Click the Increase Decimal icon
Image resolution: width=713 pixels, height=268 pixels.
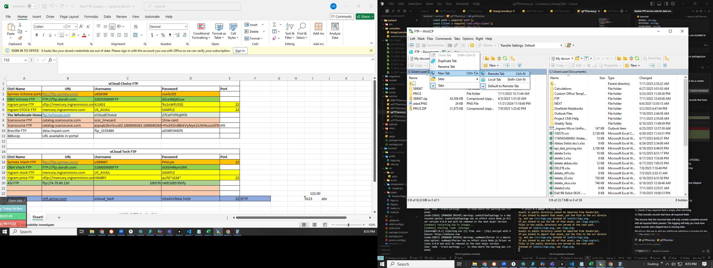177,35
